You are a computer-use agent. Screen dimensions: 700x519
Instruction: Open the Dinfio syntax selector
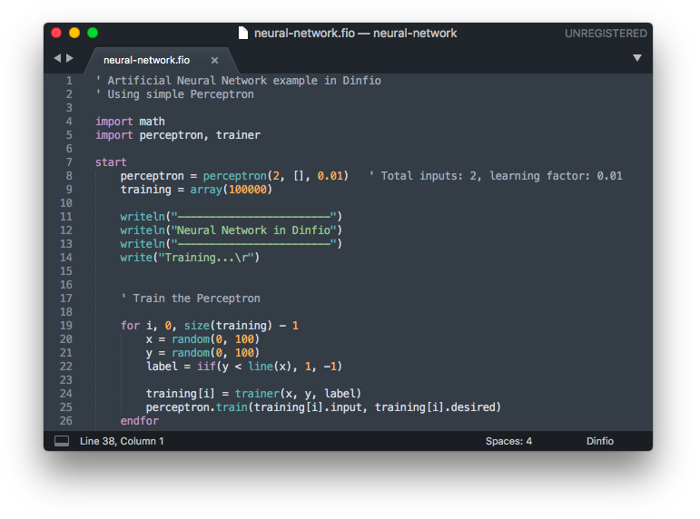(599, 441)
